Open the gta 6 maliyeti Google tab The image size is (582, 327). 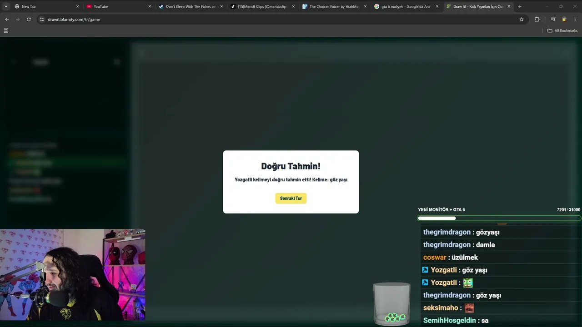coord(406,6)
